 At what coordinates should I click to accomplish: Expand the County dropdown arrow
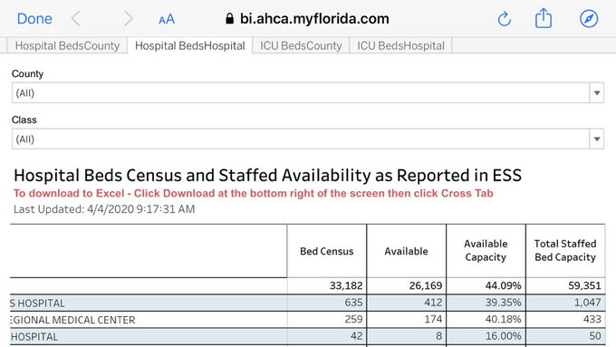coord(597,92)
